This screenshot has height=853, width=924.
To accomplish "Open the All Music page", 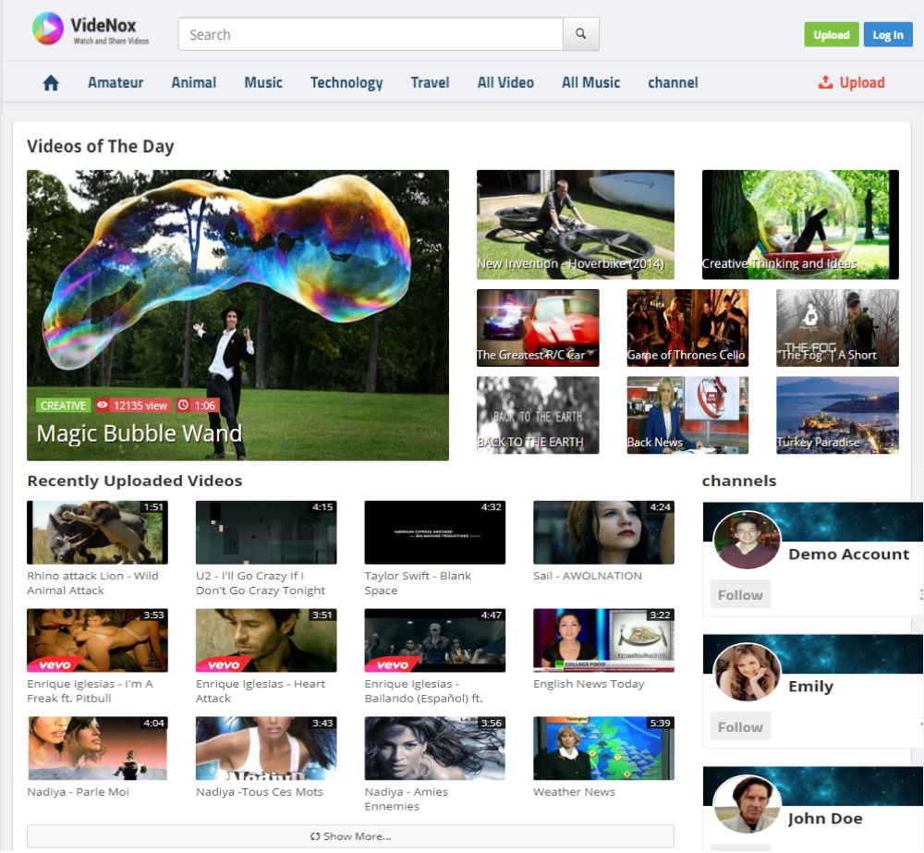I will click(x=591, y=82).
